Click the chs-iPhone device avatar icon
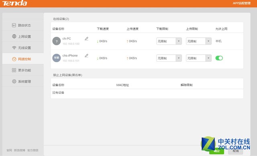This screenshot has height=156, width=257. click(57, 58)
